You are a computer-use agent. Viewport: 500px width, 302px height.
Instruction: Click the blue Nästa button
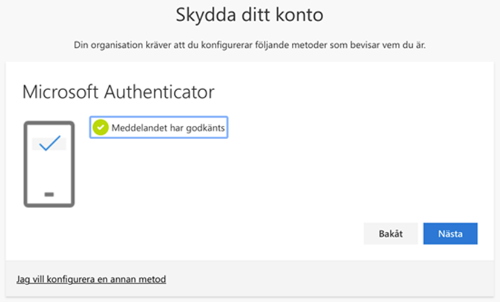point(450,234)
